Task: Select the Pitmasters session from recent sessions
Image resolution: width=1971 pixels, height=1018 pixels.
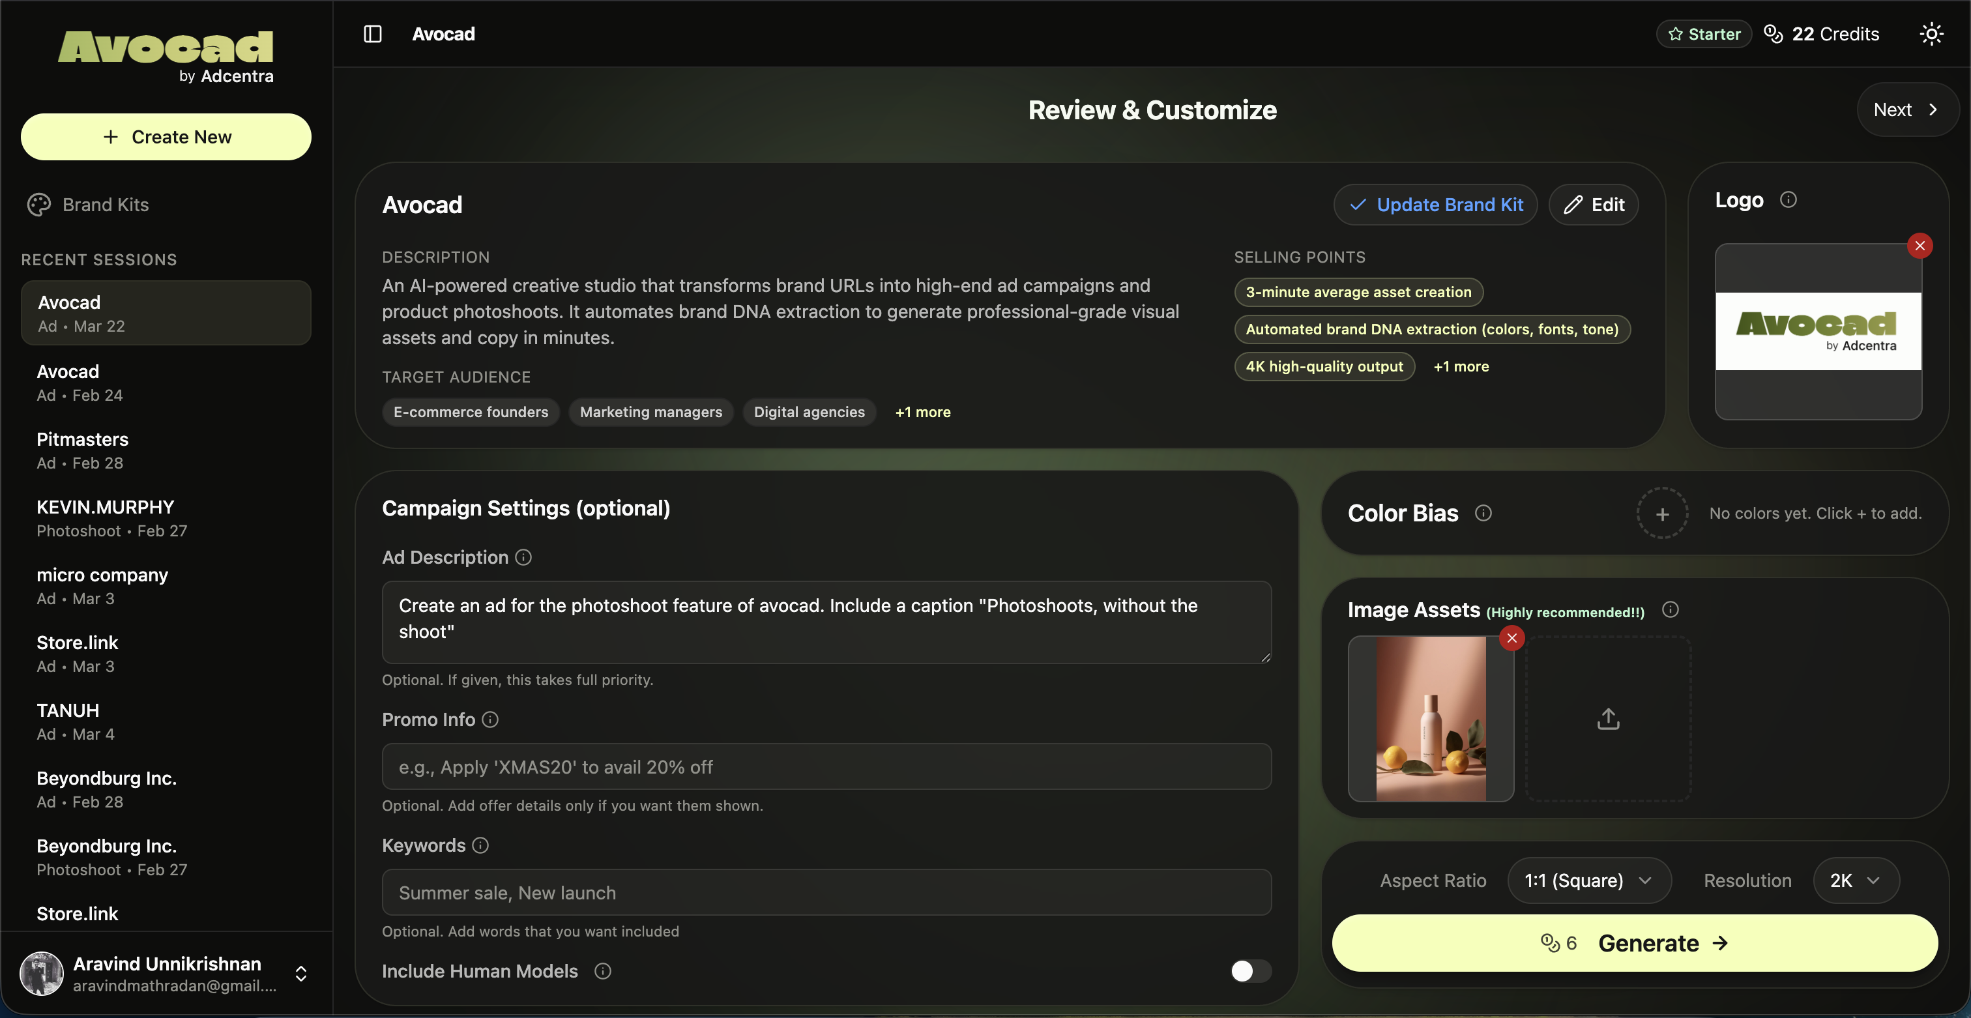Action: pyautogui.click(x=164, y=450)
